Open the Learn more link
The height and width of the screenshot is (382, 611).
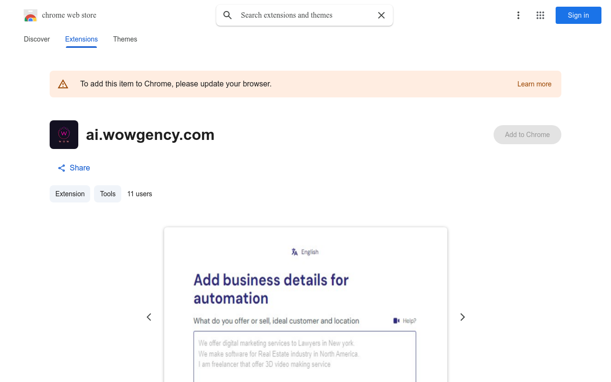534,84
